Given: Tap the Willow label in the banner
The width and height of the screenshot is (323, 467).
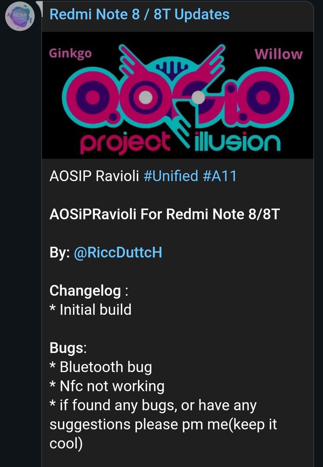Looking at the screenshot, I should [x=278, y=54].
